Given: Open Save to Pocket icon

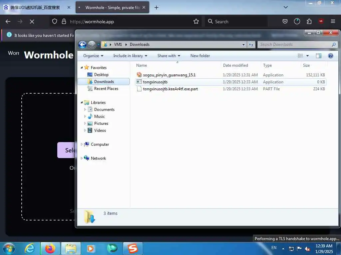Looking at the screenshot, I should click(x=285, y=22).
